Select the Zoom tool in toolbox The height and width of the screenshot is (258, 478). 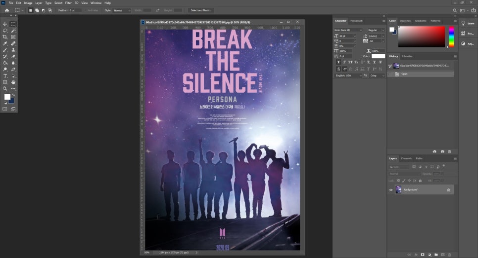[5, 89]
